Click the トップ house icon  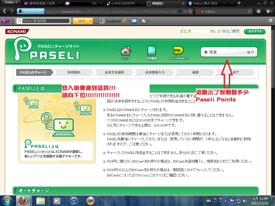(125, 51)
